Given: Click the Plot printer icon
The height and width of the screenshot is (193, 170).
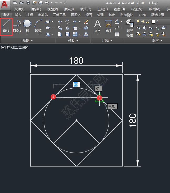Looking at the screenshot, I should click(x=41, y=3).
